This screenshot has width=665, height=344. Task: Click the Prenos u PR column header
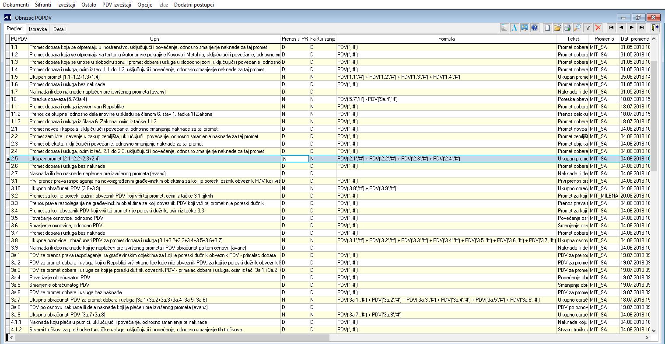pos(295,39)
